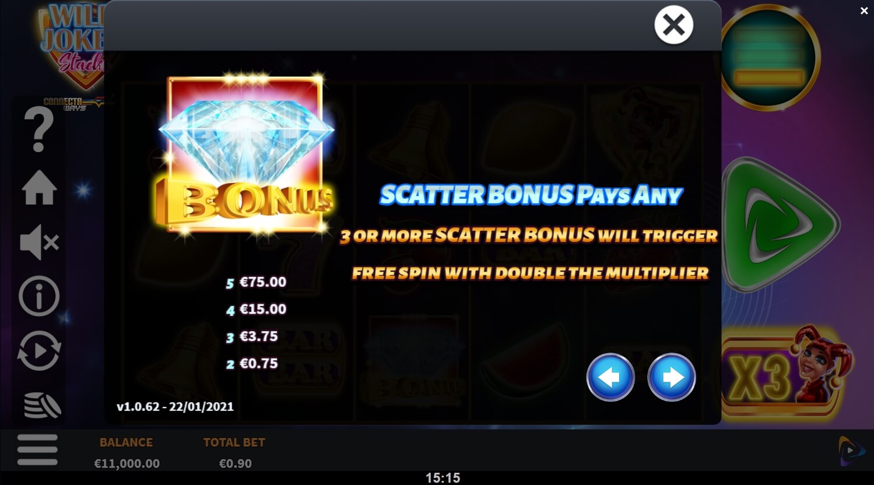Spin the reels with green play button
Image resolution: width=874 pixels, height=485 pixels.
tap(780, 224)
